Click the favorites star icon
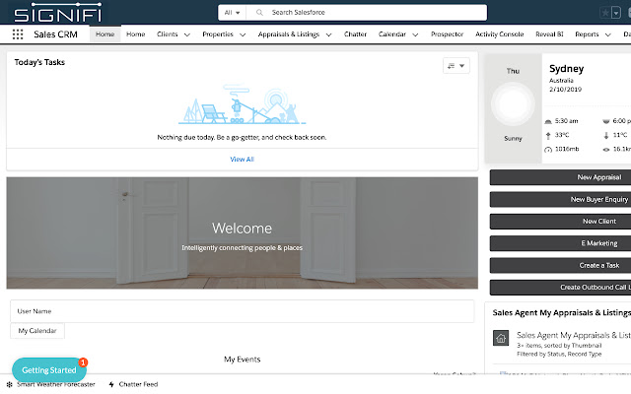This screenshot has height=394, width=631. pos(605,13)
